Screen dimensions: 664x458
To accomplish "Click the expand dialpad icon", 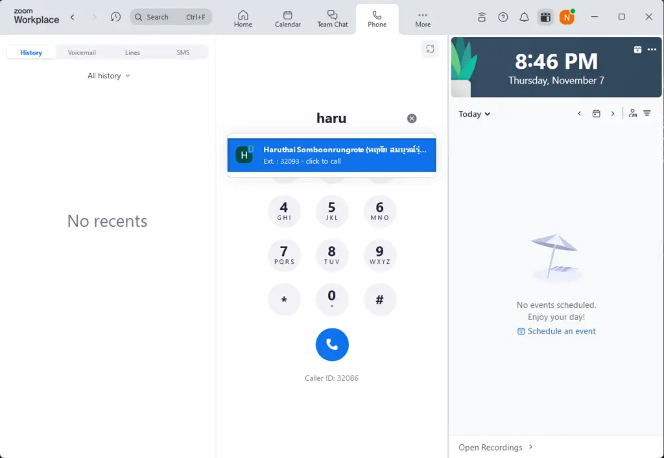I will point(430,49).
